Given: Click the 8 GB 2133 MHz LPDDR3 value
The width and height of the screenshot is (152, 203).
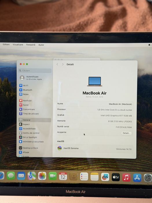Looking at the screenshot, I should (x=120, y=122).
